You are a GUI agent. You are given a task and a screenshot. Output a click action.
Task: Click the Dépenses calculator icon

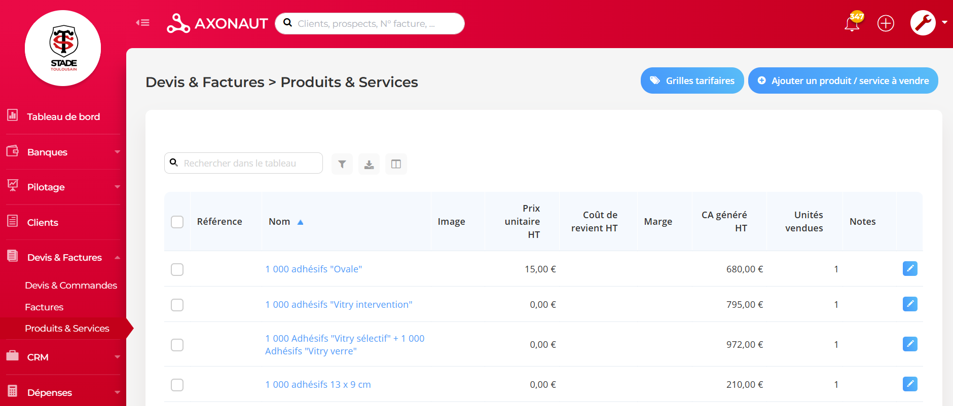[13, 391]
